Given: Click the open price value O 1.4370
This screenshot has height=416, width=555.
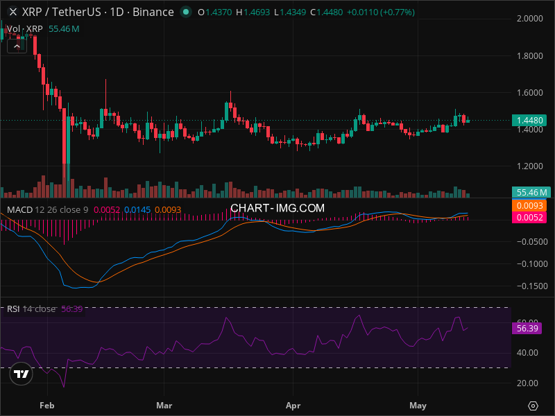Looking at the screenshot, I should click(x=215, y=12).
